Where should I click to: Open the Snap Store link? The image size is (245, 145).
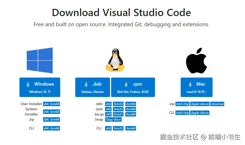point(113,120)
